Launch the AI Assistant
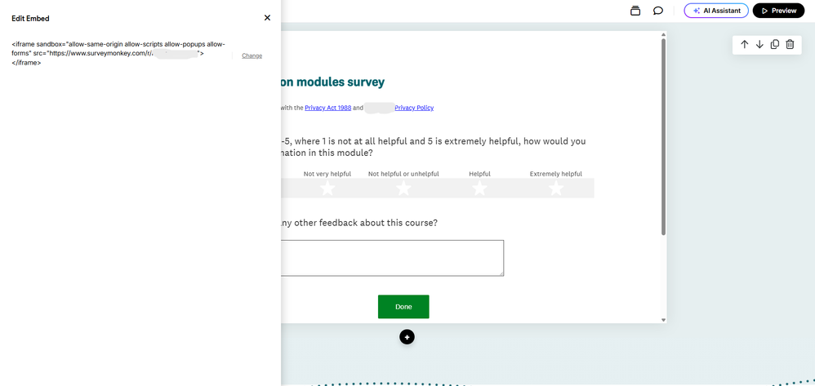Screen dimensions: 815x386 pyautogui.click(x=716, y=11)
